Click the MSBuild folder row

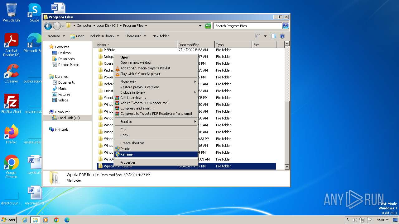(186, 50)
